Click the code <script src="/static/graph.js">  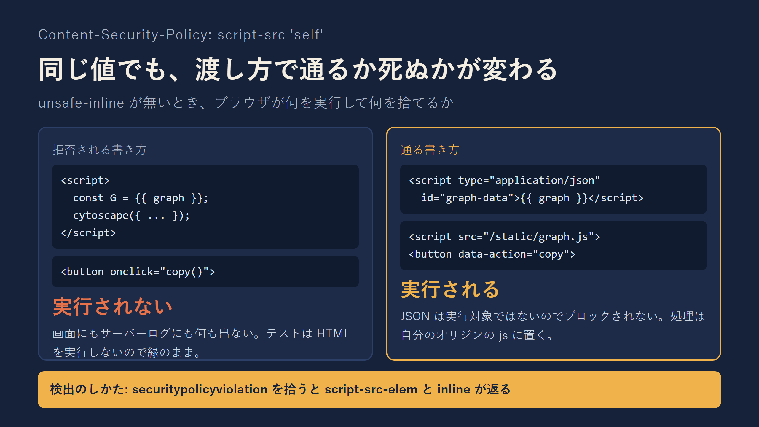[504, 237]
